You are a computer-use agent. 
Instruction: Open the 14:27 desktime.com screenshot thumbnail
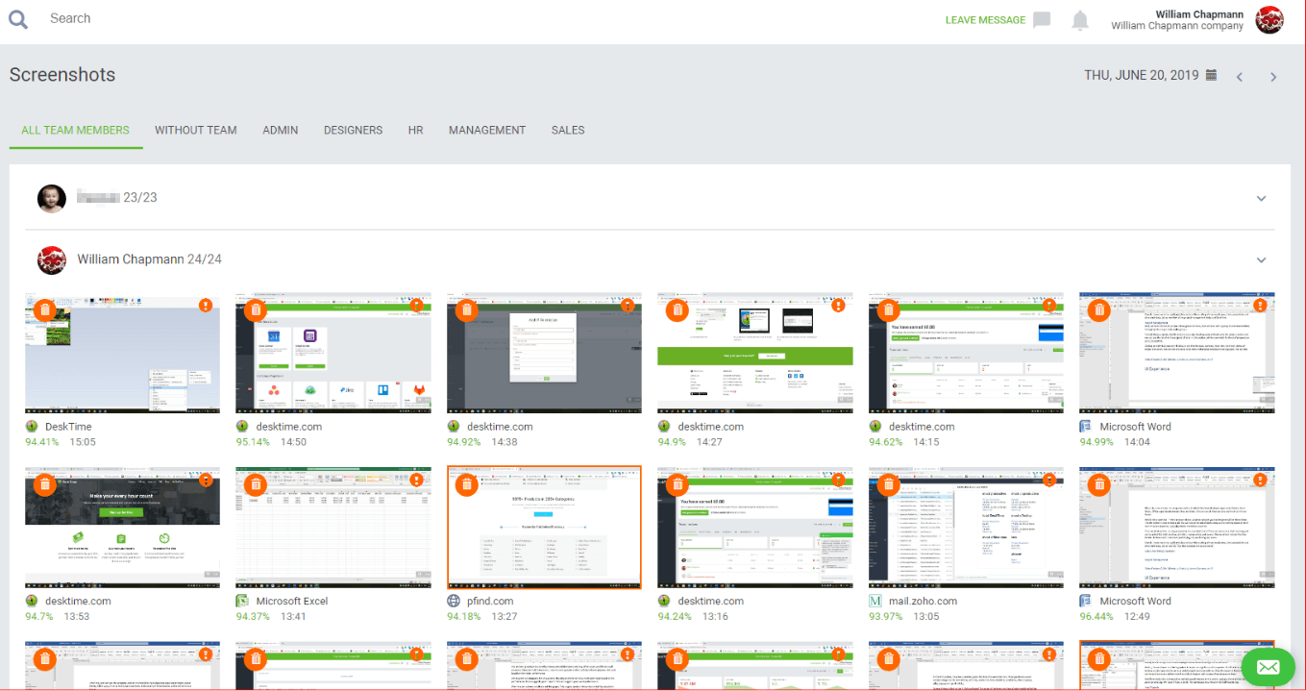(x=754, y=354)
